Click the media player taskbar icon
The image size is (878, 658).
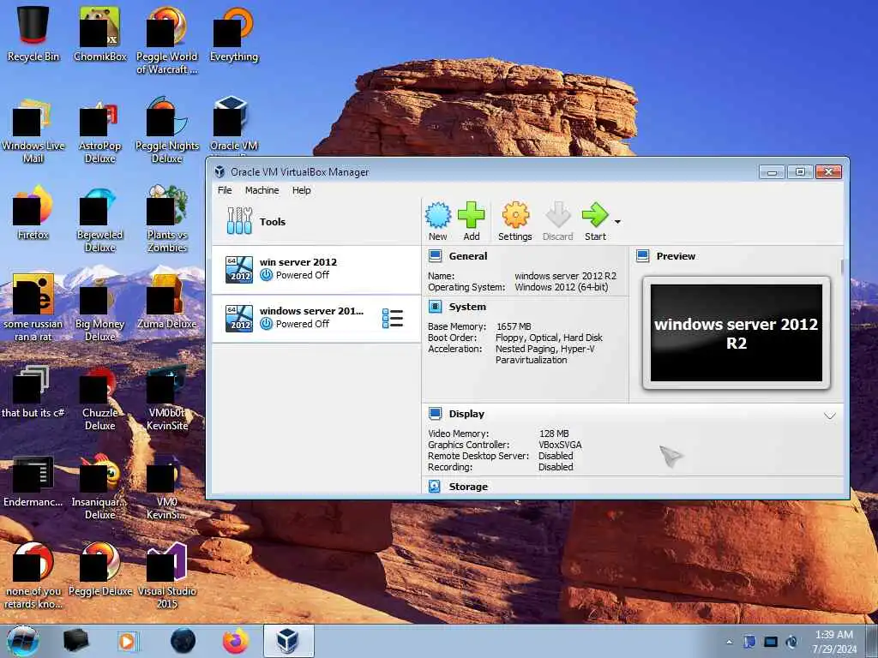pos(129,641)
